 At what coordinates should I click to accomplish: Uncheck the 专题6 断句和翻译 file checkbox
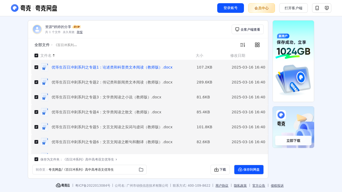tap(36, 142)
